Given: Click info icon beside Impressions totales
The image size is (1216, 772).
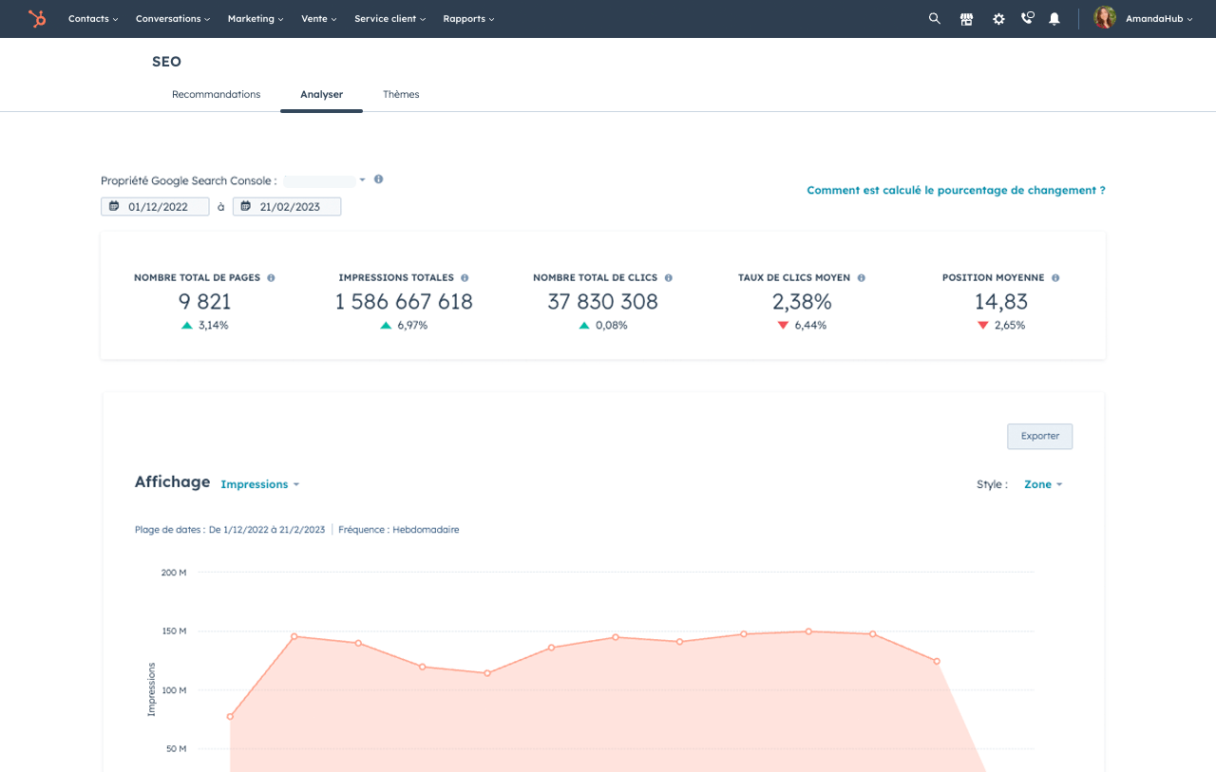Looking at the screenshot, I should pos(465,278).
